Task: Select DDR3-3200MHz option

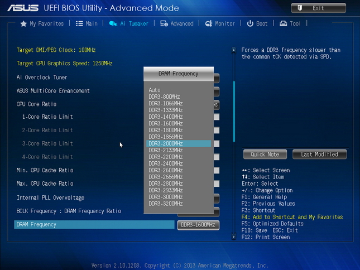Action: pyautogui.click(x=166, y=204)
